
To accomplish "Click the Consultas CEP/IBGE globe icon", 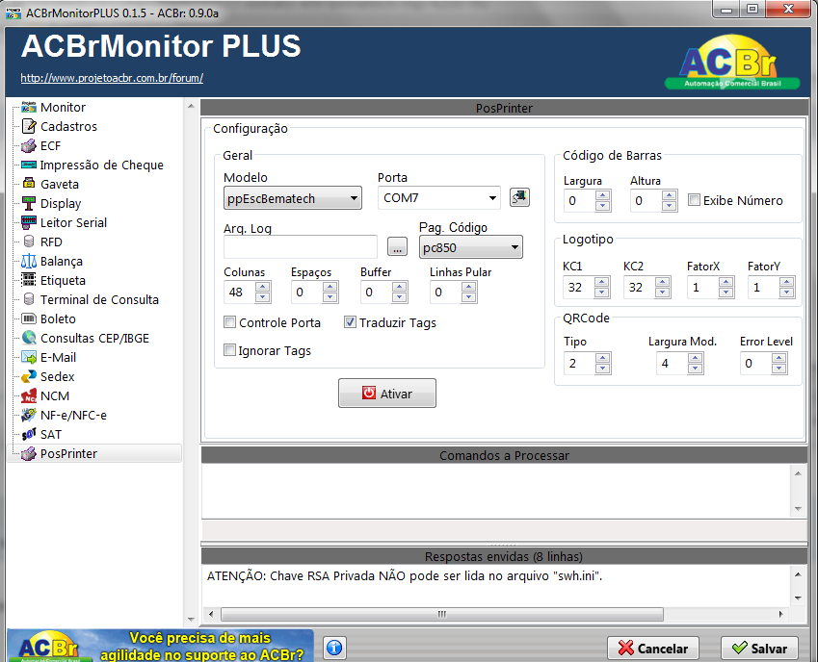I will click(x=29, y=339).
